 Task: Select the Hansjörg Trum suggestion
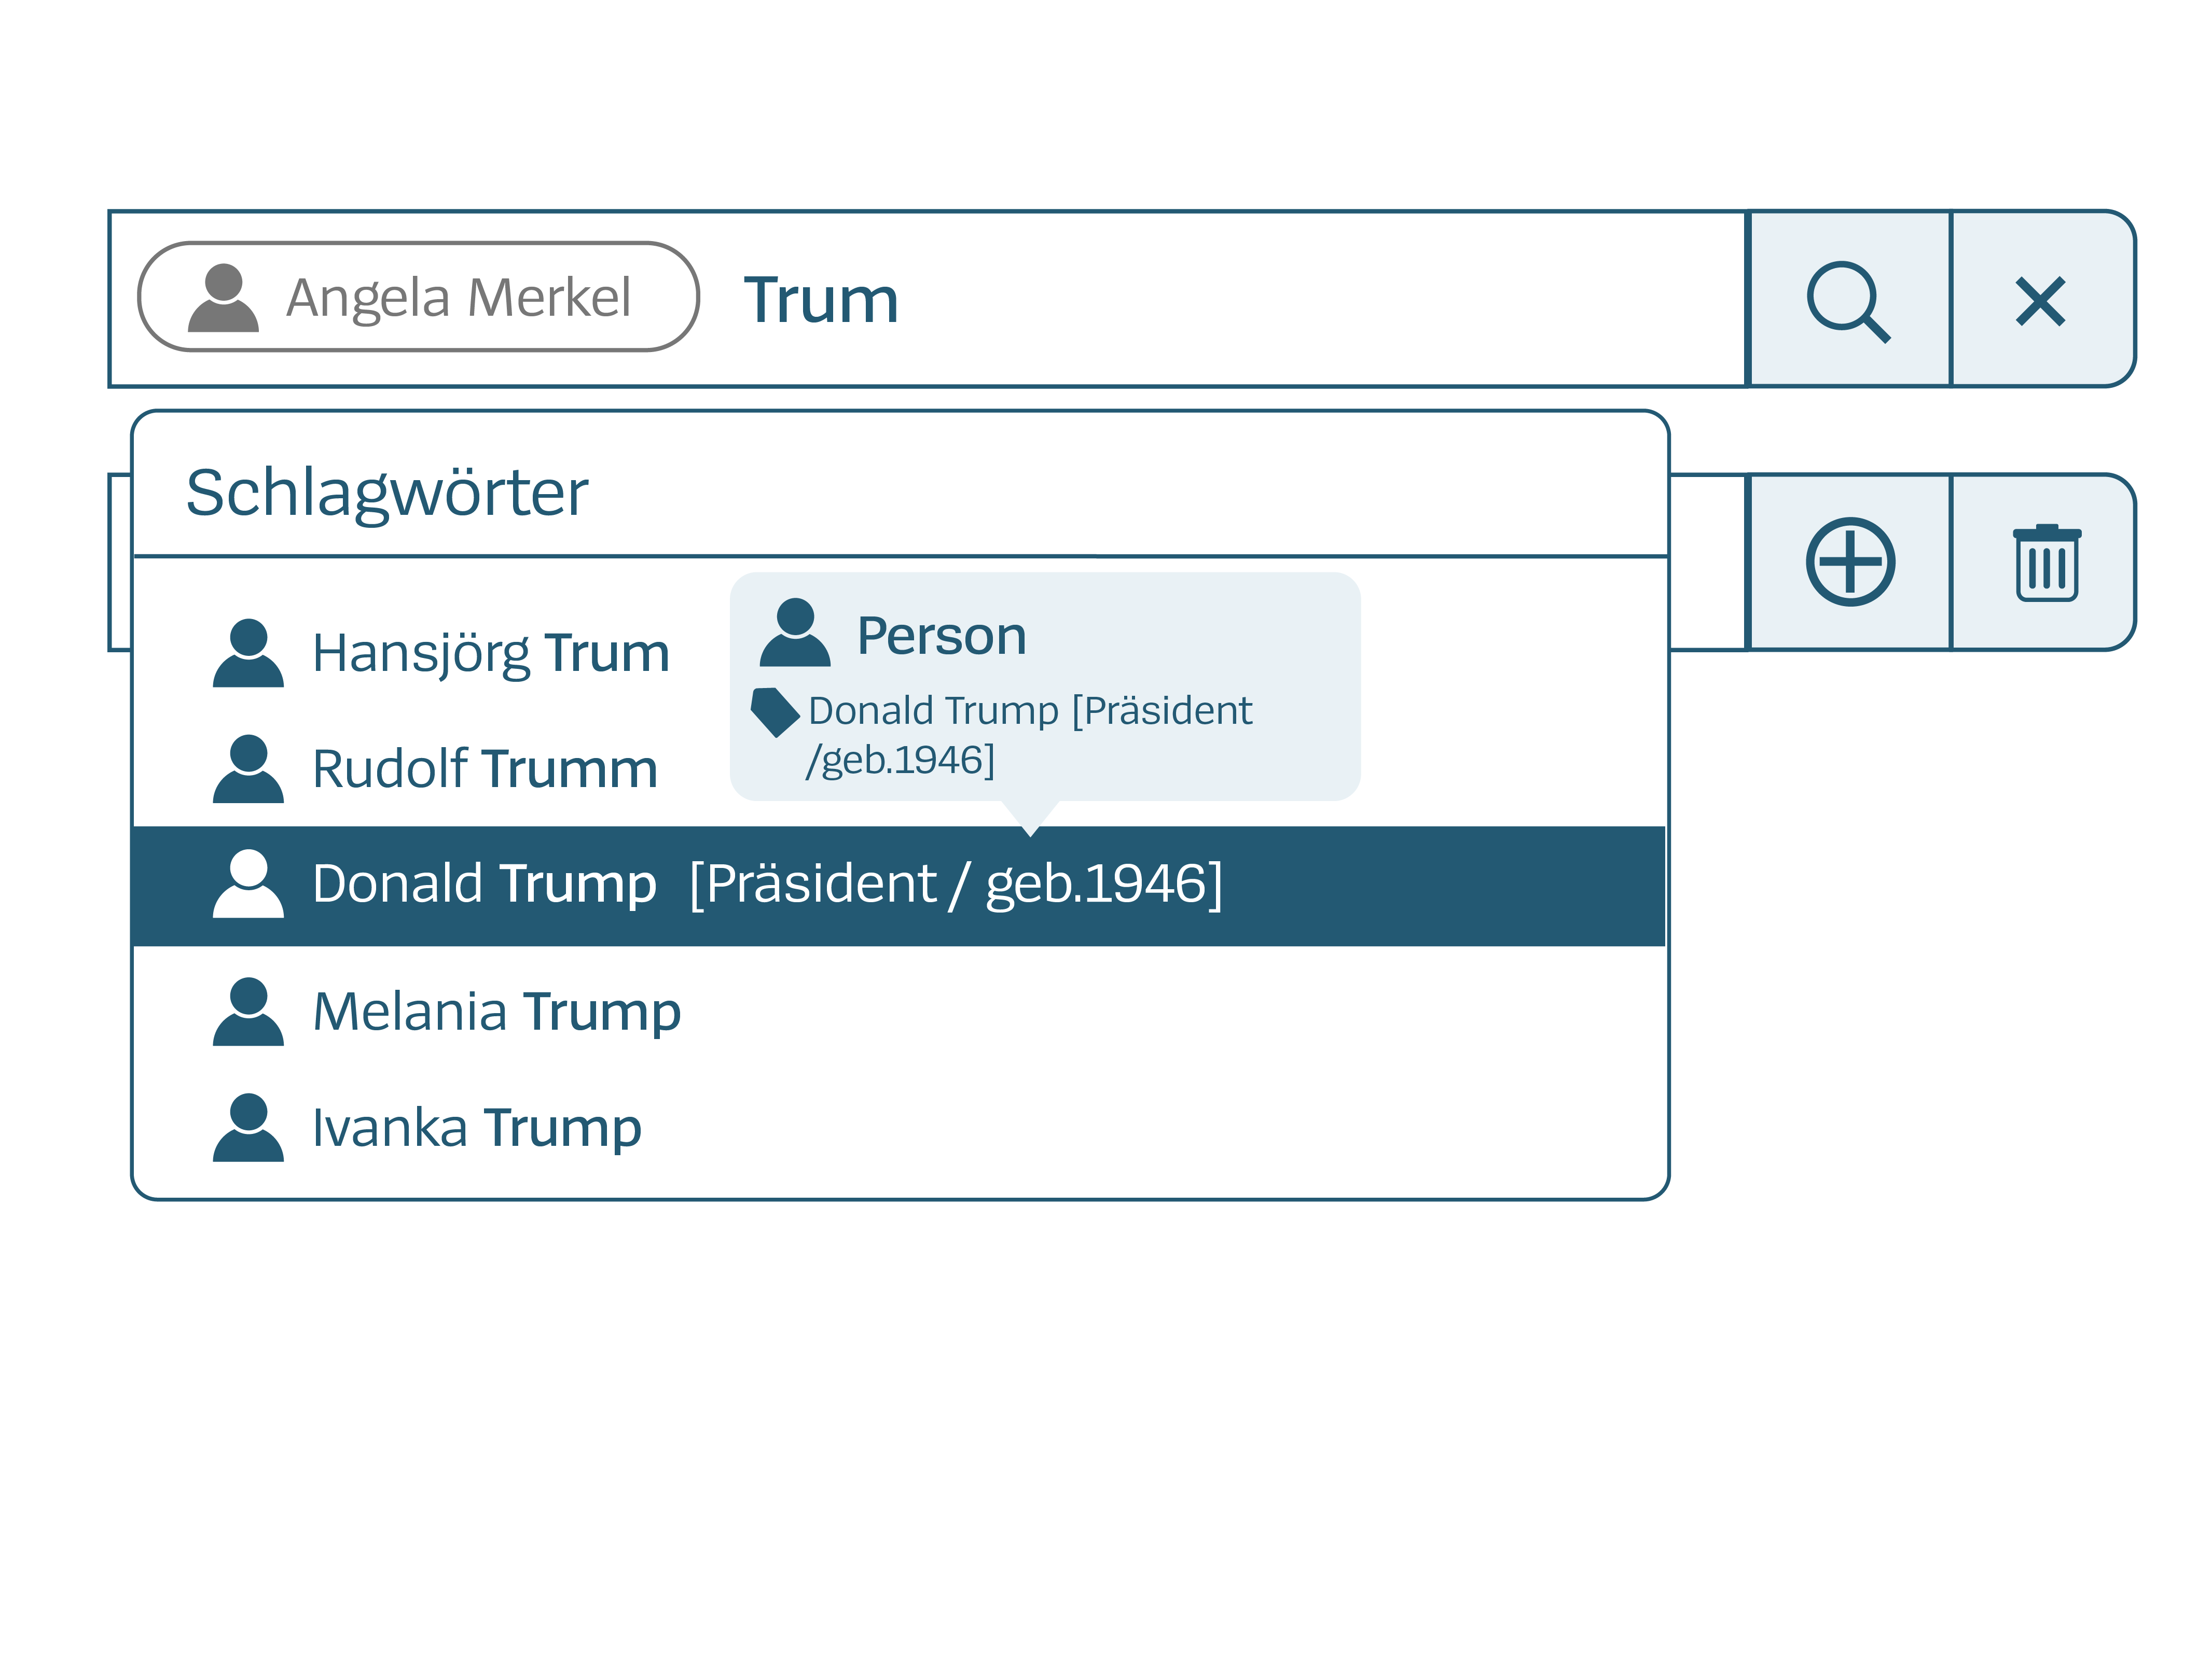point(490,654)
